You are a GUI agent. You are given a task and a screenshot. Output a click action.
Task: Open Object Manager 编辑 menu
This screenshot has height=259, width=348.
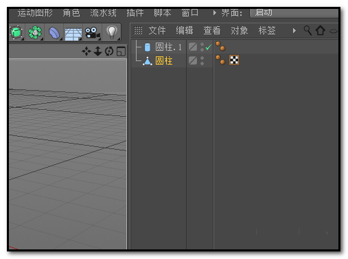[x=185, y=30]
